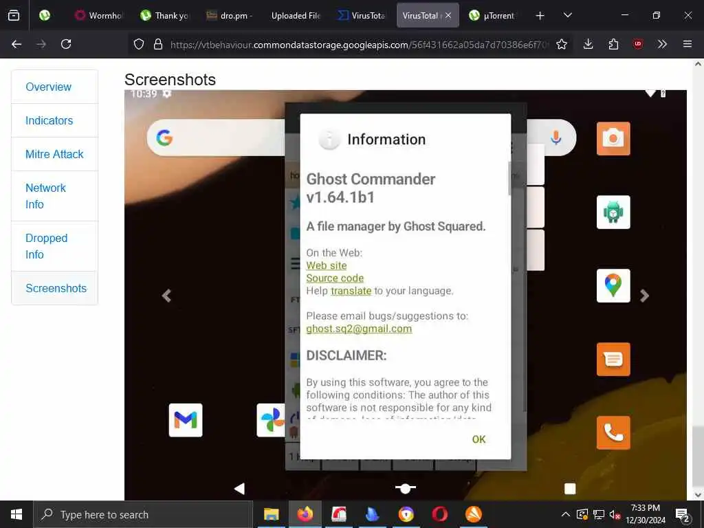
Task: Open the green Android robot app icon
Action: [613, 212]
